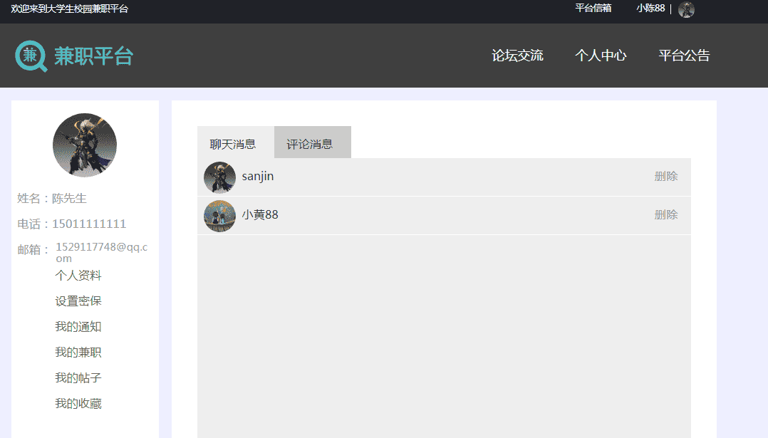Open the 论坛交流 navigation menu
Screen dimensions: 768x438
pos(517,56)
